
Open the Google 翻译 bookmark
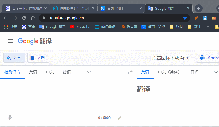tap(52, 27)
